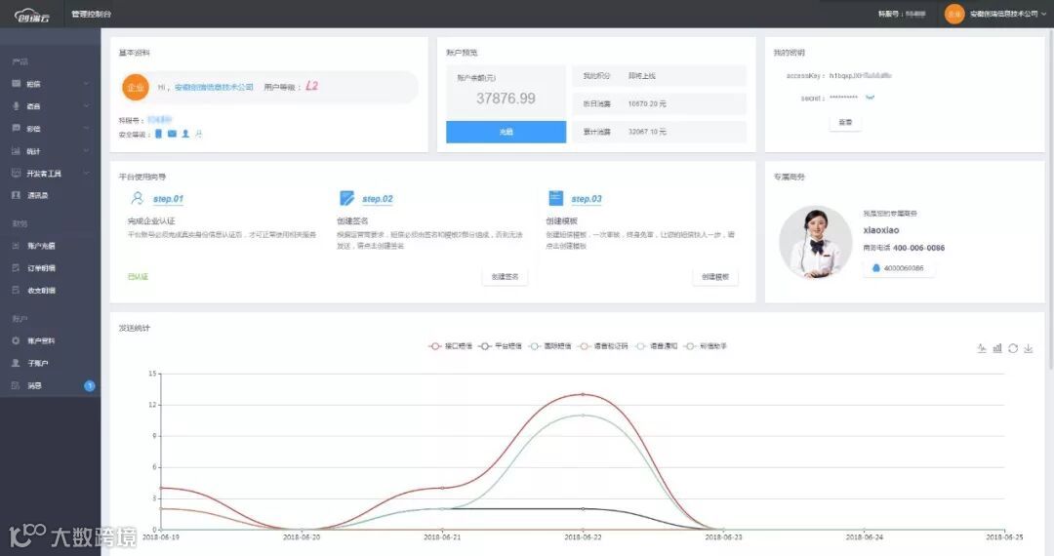
Task: Click the customer service representative photo
Action: tap(815, 243)
